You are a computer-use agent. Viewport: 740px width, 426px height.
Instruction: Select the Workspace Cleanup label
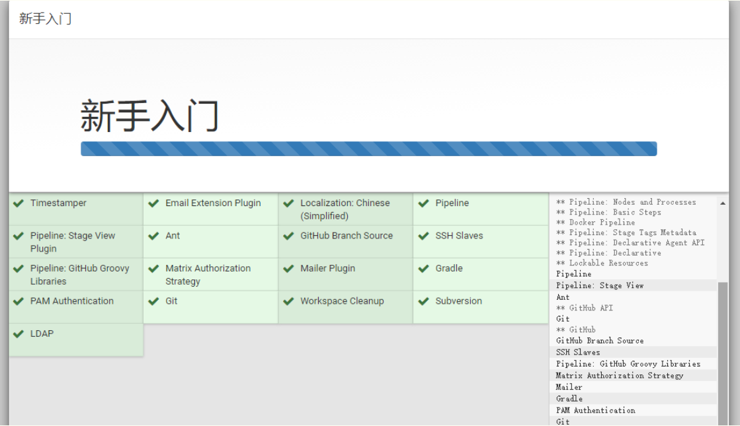tap(342, 301)
